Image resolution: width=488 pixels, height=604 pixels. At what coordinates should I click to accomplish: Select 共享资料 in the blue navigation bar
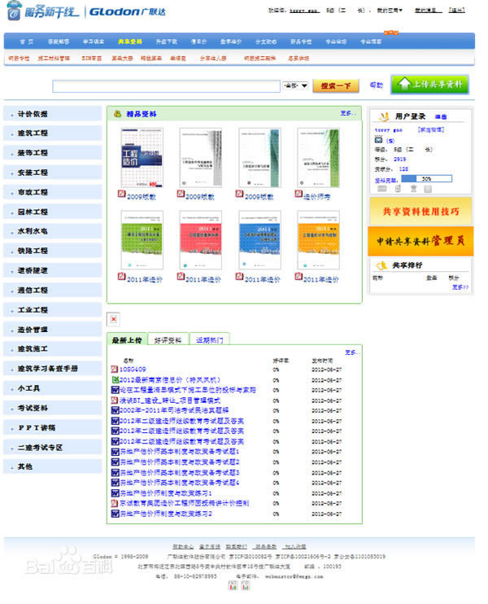click(x=130, y=42)
